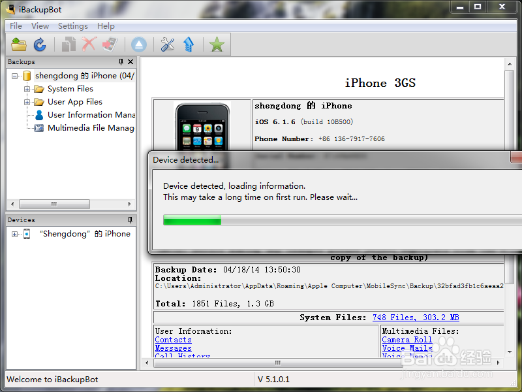
Task: Open the Camera Roll link
Action: [x=407, y=340]
